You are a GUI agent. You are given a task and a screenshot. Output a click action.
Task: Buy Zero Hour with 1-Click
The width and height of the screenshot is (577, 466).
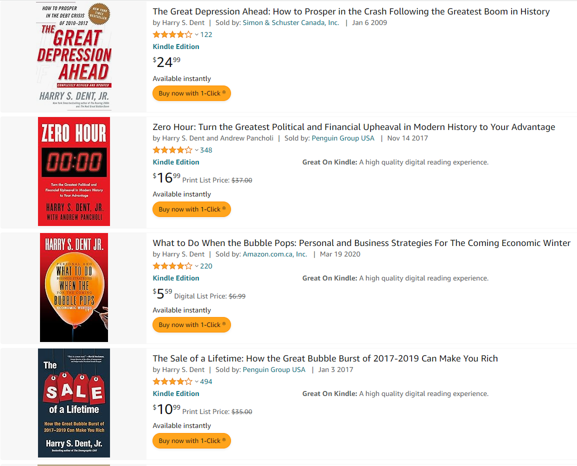tap(191, 209)
